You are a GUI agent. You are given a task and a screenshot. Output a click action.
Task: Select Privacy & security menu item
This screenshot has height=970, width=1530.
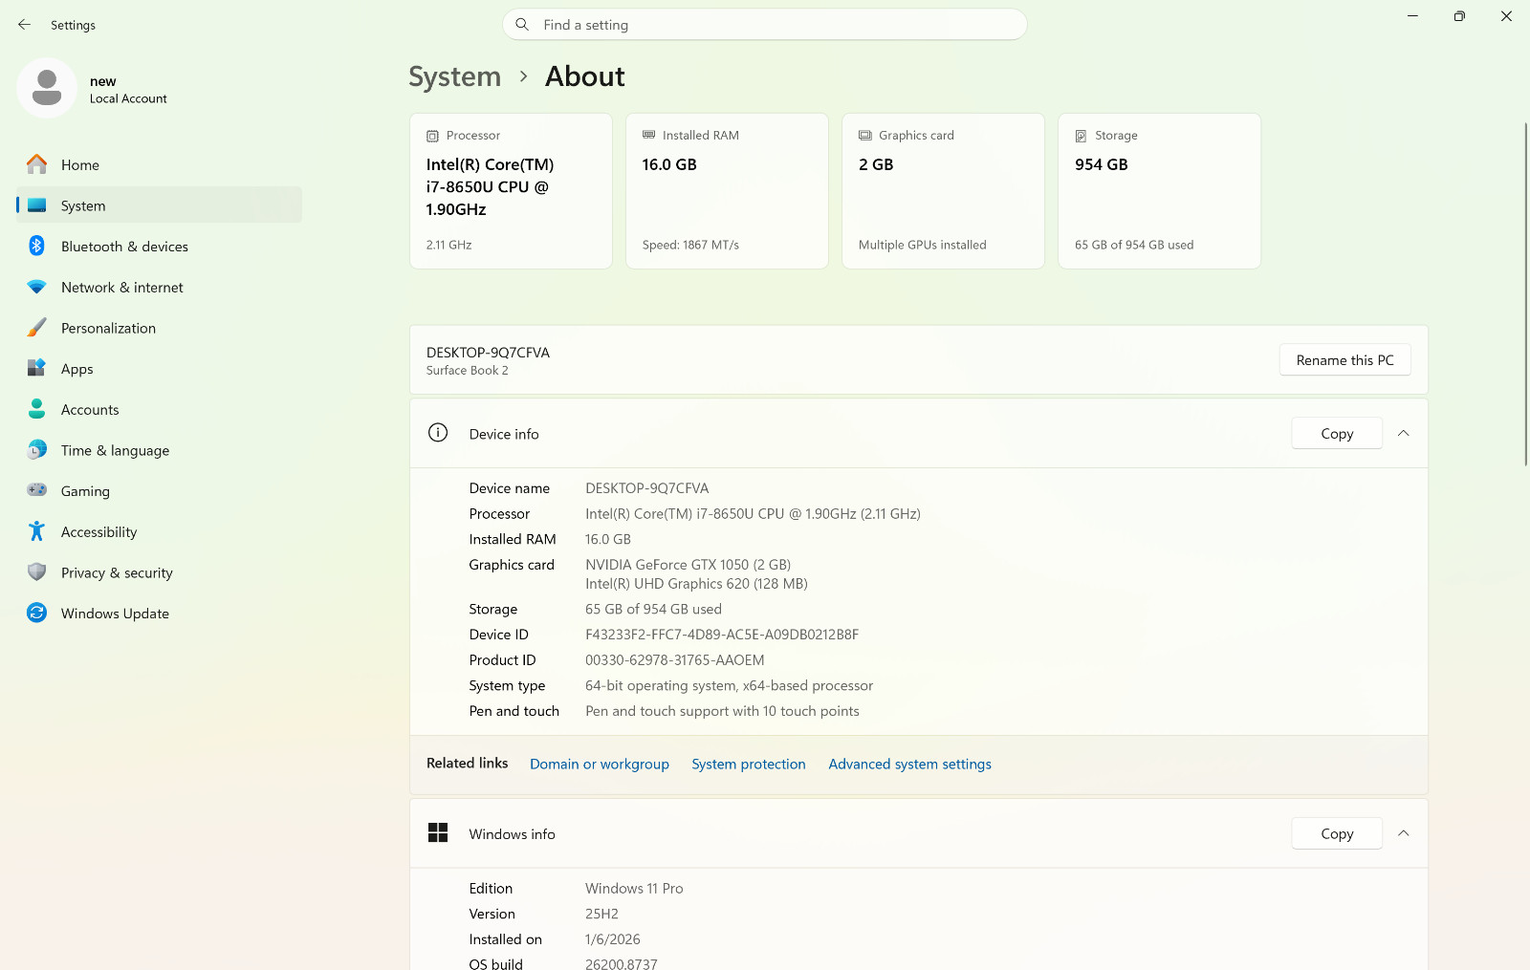(159, 572)
